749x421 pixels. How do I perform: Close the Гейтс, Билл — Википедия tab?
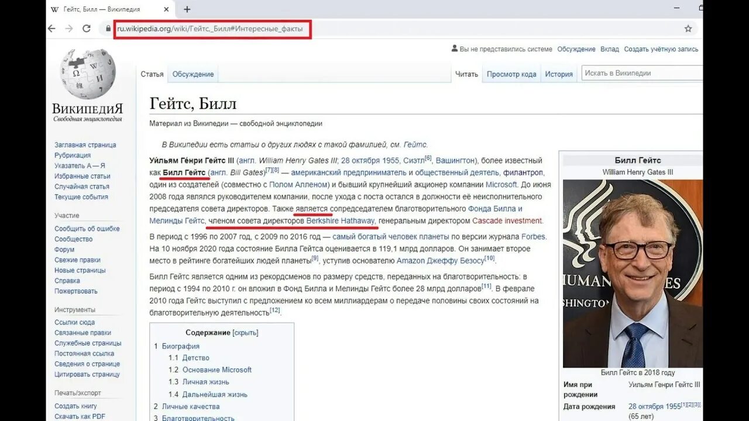[x=166, y=9]
